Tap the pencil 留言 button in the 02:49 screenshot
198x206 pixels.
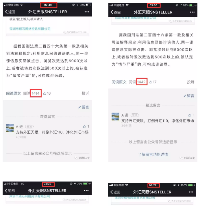(84, 107)
